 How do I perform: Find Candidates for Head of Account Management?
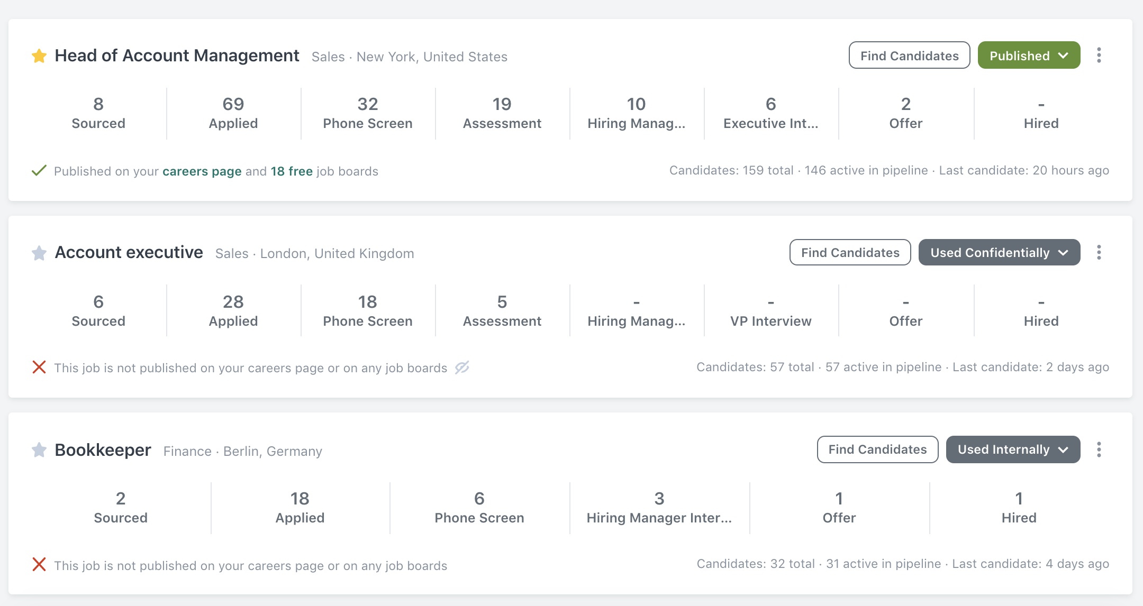pyautogui.click(x=909, y=55)
